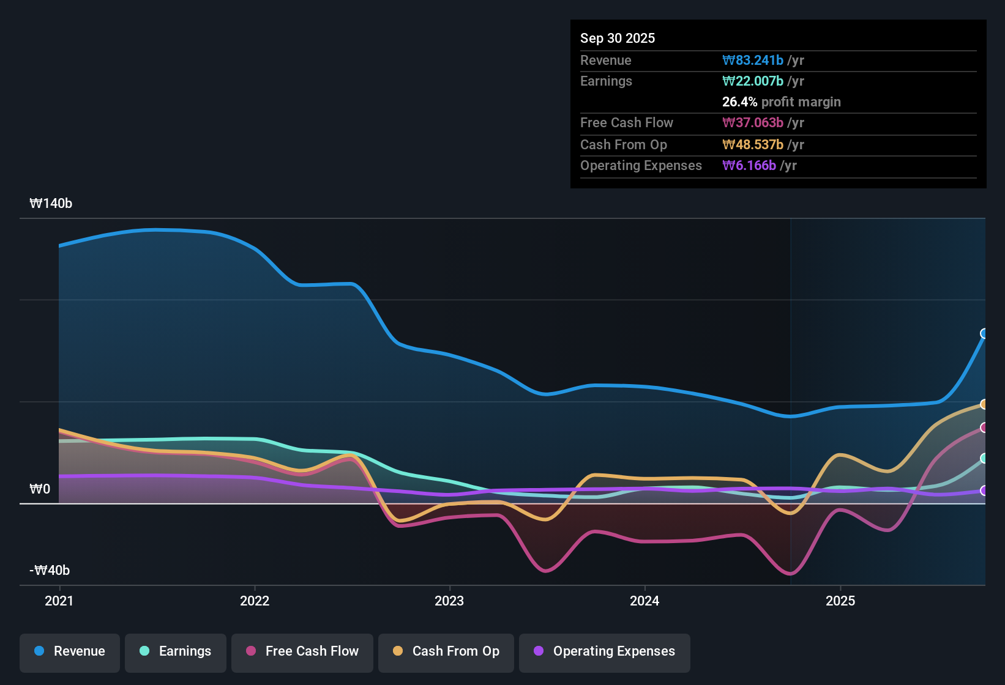Image resolution: width=1005 pixels, height=685 pixels.
Task: Click the purple Operating Expenses legend dot
Action: pos(539,651)
